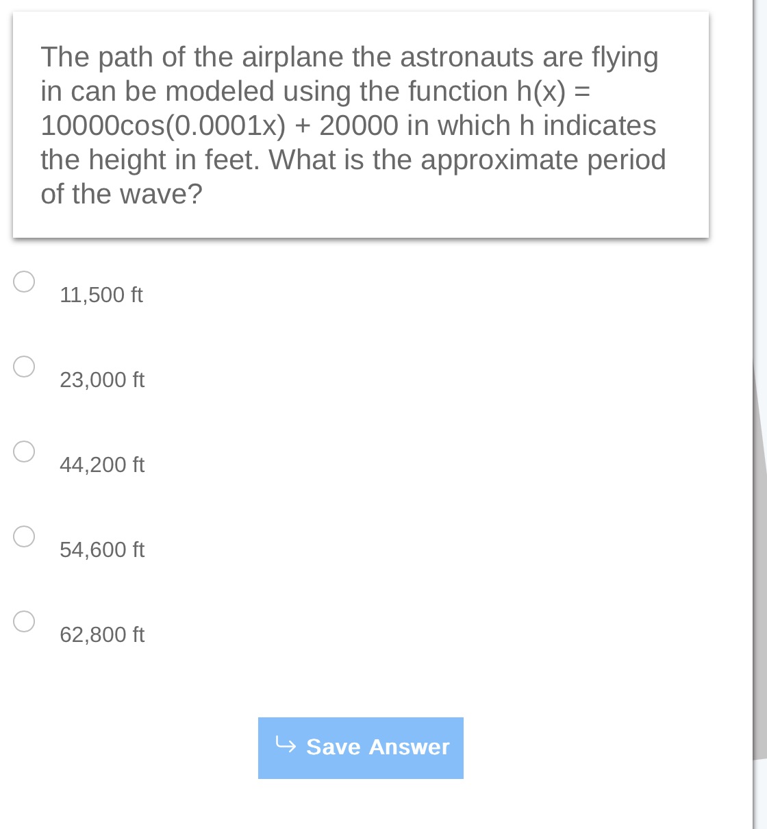Image resolution: width=767 pixels, height=829 pixels.
Task: Click the Save Answer button
Action: [360, 747]
